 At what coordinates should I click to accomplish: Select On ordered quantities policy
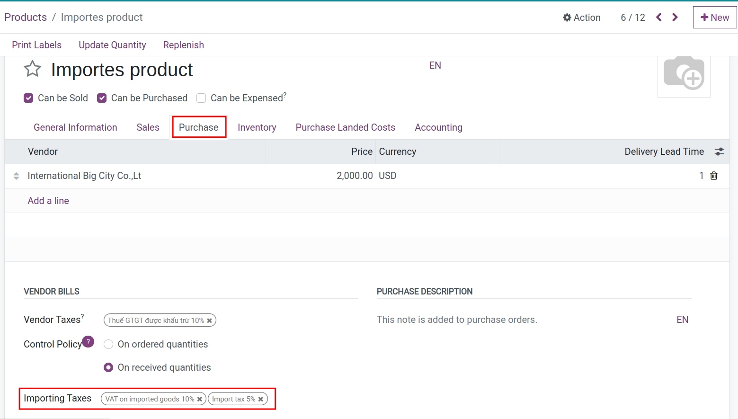tap(108, 344)
